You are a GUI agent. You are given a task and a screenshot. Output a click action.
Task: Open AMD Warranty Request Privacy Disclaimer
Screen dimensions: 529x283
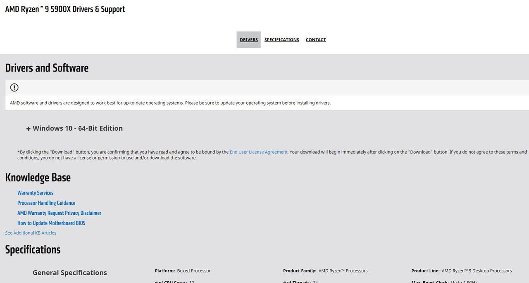59,213
